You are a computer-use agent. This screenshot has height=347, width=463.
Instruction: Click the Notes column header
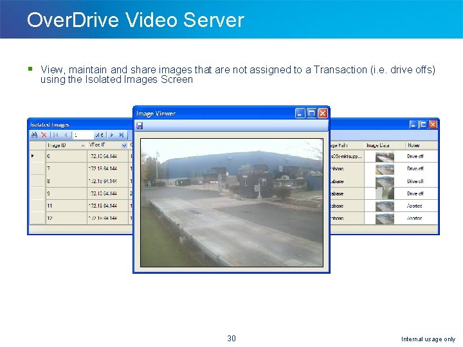click(421, 145)
